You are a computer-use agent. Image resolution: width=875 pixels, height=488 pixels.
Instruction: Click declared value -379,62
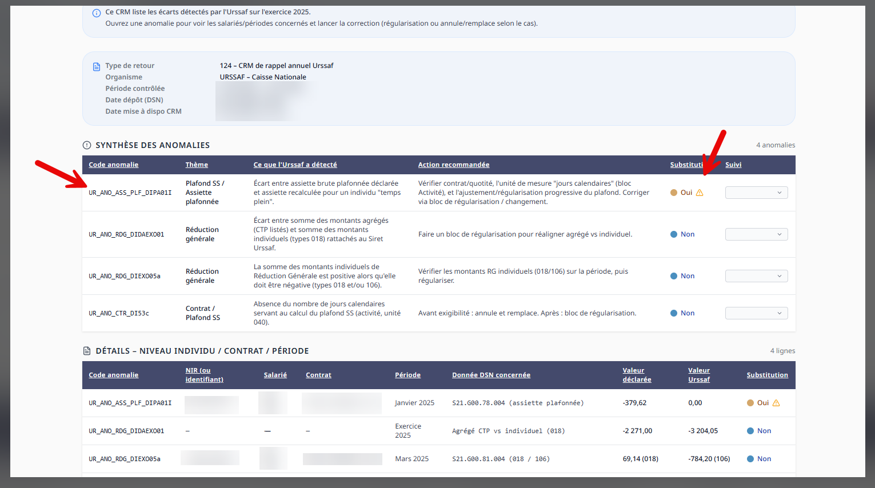(x=634, y=403)
